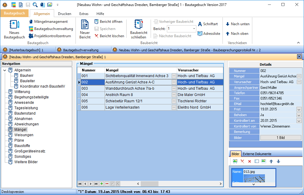
Task: Switch to the Drucken ribbon tab
Action: pyautogui.click(x=65, y=14)
